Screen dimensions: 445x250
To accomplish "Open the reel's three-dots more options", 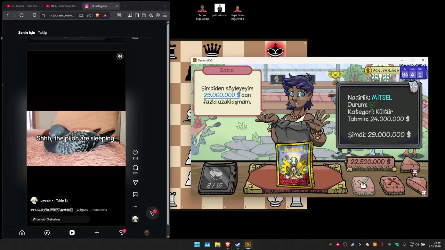I will pos(135,207).
